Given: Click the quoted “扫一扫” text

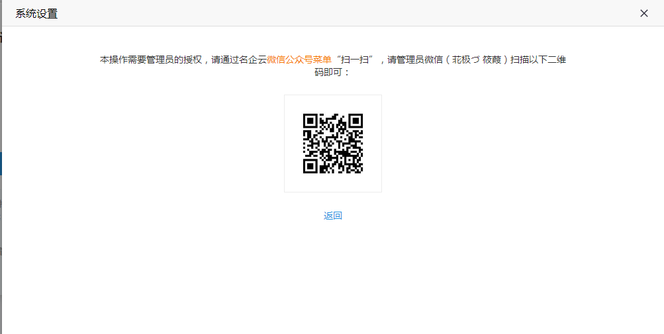Looking at the screenshot, I should tap(356, 60).
